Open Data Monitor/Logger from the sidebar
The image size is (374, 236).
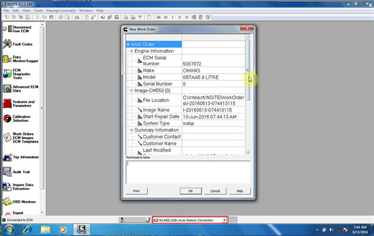pyautogui.click(x=21, y=59)
